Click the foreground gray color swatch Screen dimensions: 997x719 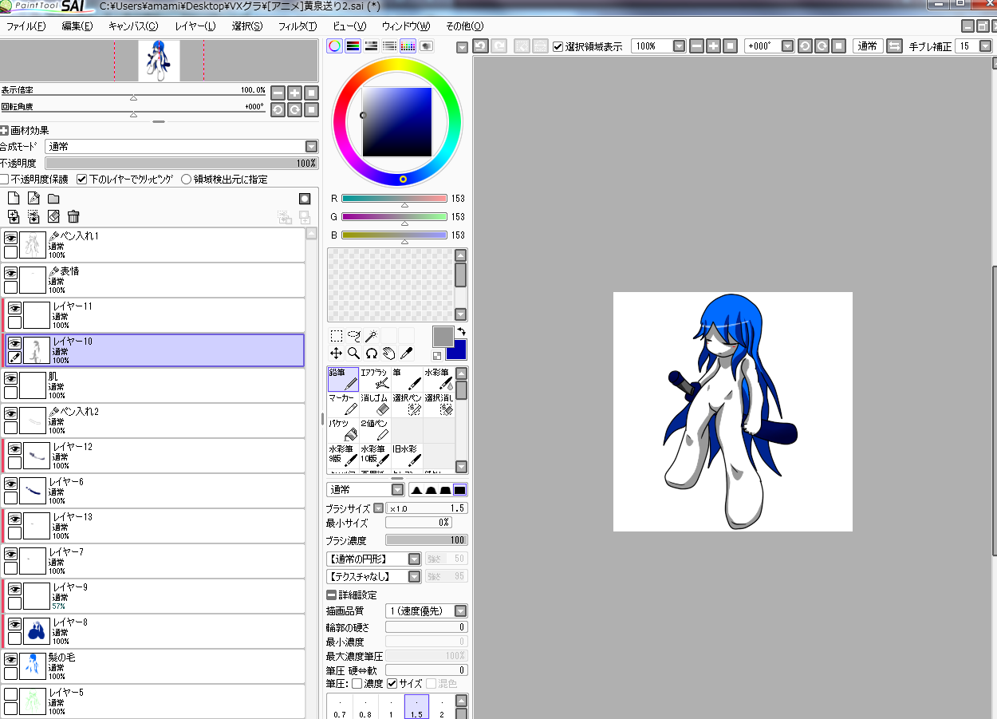click(443, 336)
